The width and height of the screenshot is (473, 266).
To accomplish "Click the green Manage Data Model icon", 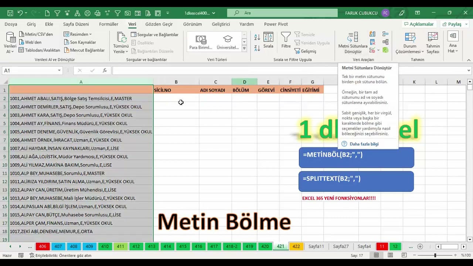I will (385, 50).
